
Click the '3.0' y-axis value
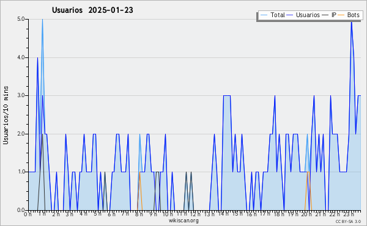coord(21,95)
